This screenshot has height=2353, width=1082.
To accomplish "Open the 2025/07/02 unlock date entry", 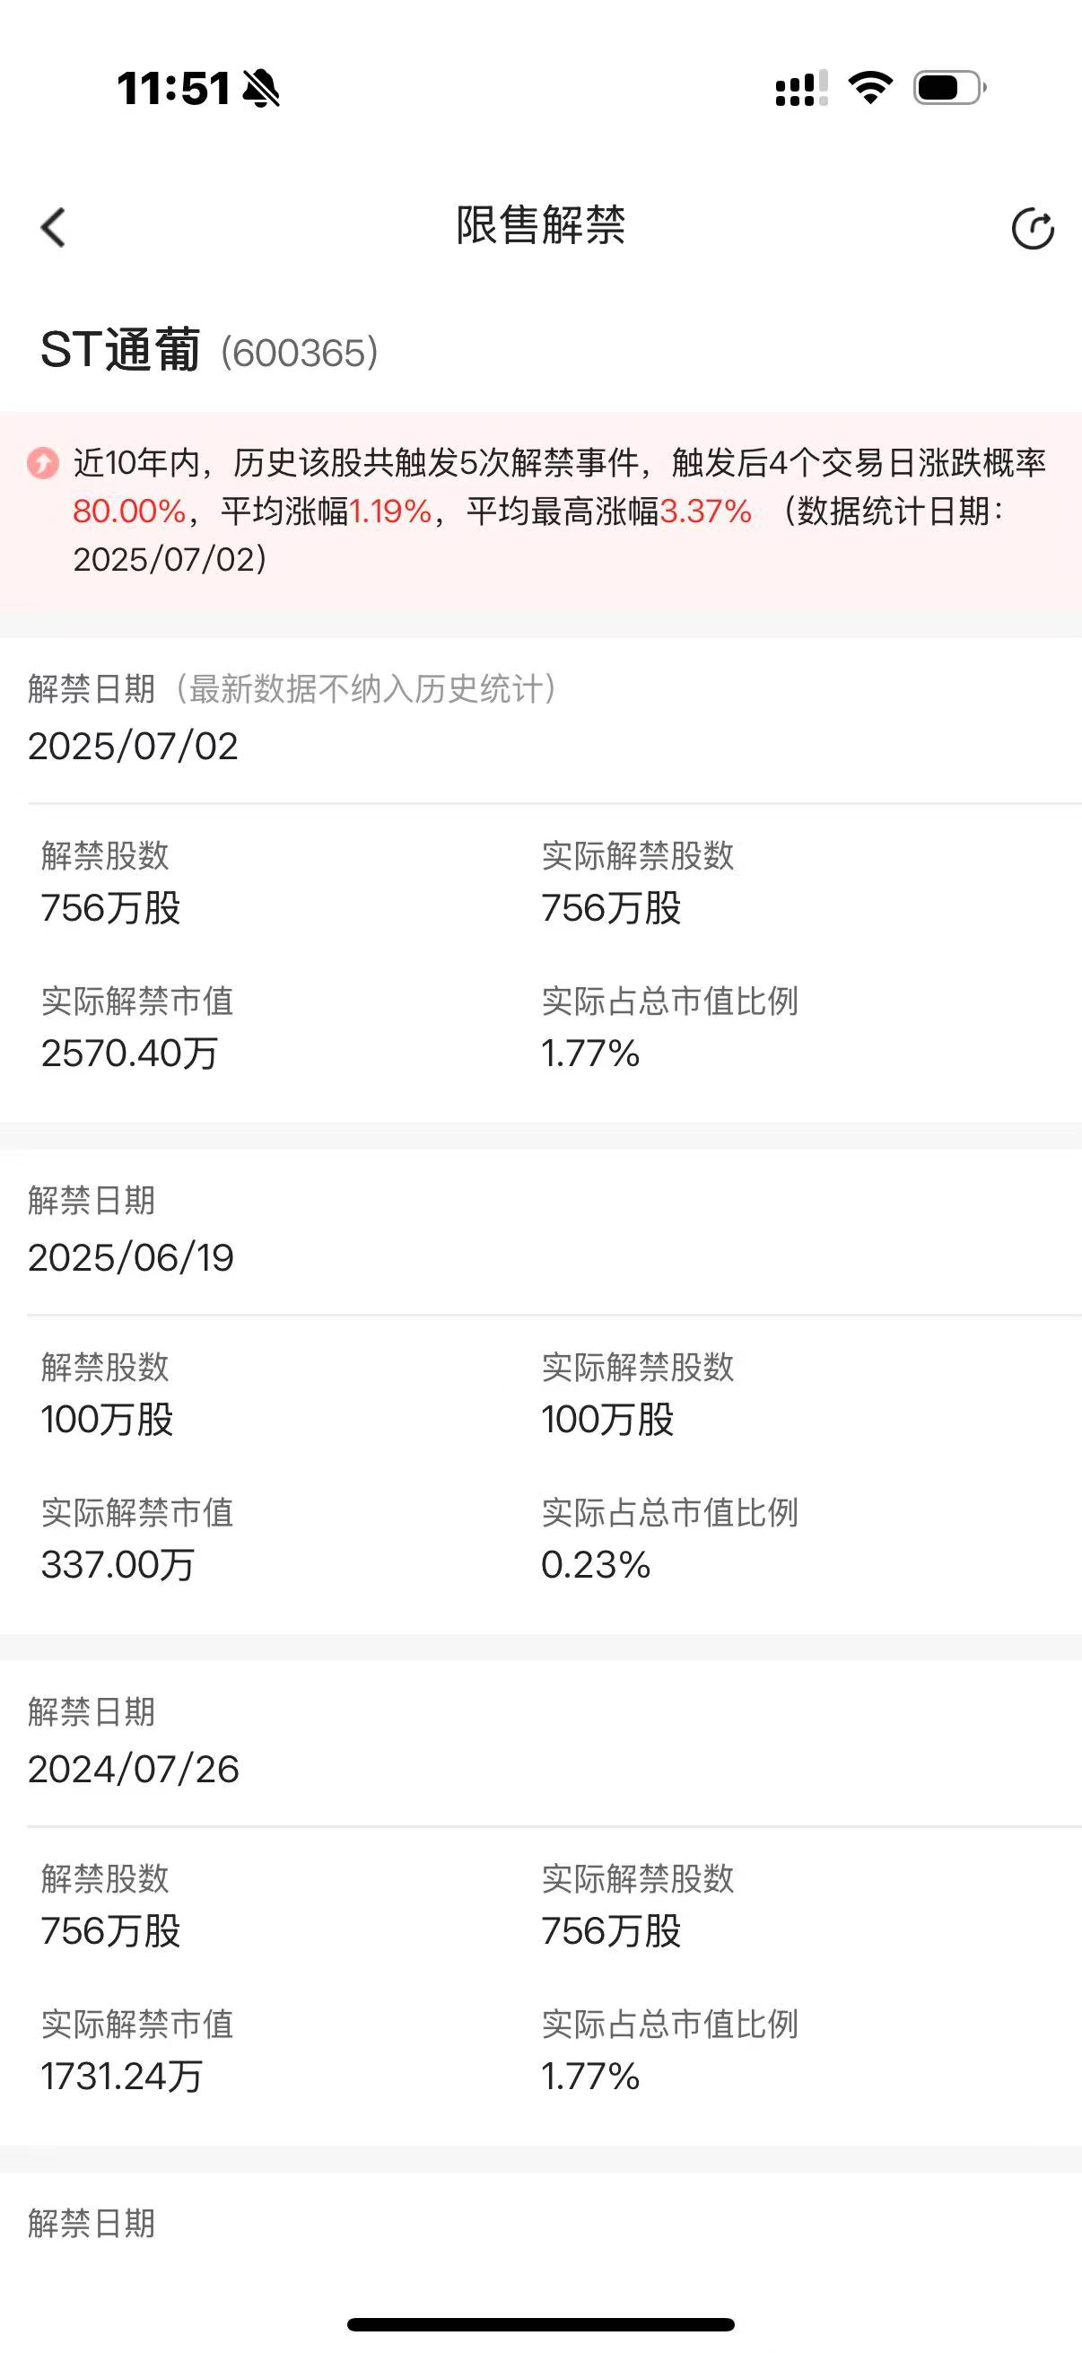I will [134, 747].
